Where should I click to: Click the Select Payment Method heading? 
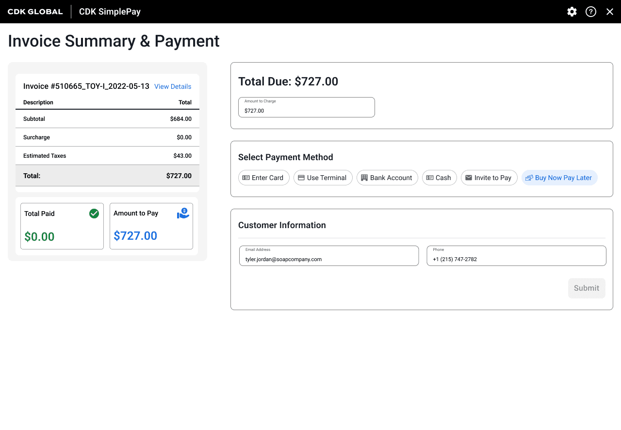[x=286, y=157]
